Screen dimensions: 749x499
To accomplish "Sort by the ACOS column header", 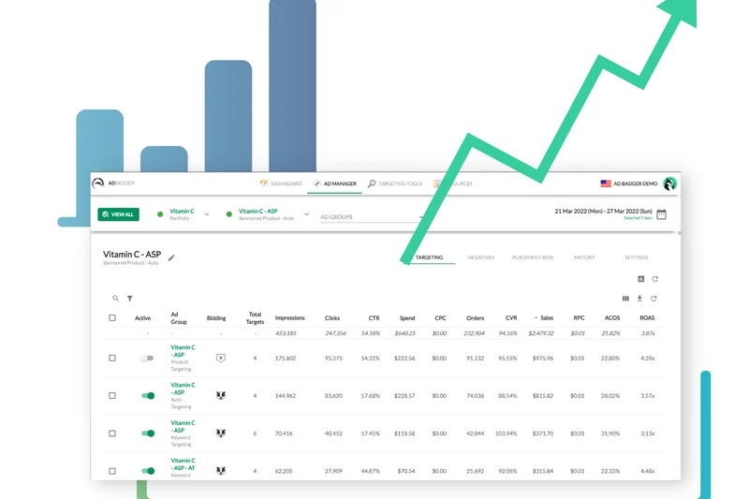I will [612, 317].
